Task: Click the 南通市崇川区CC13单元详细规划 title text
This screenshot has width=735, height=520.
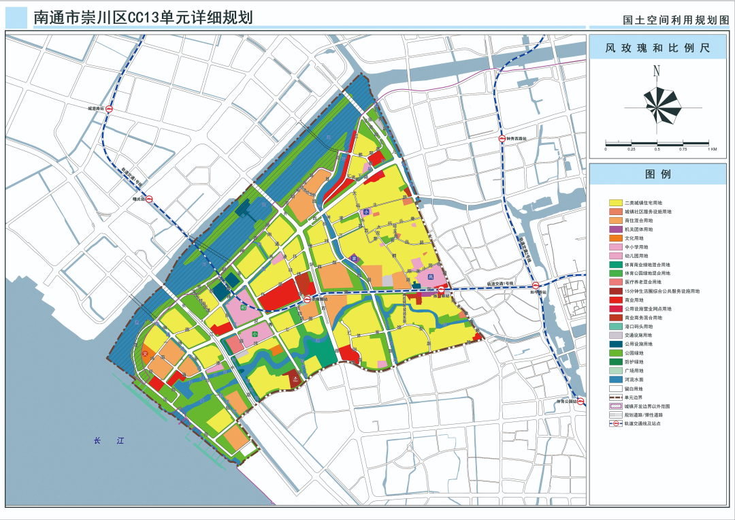Action: tap(143, 18)
